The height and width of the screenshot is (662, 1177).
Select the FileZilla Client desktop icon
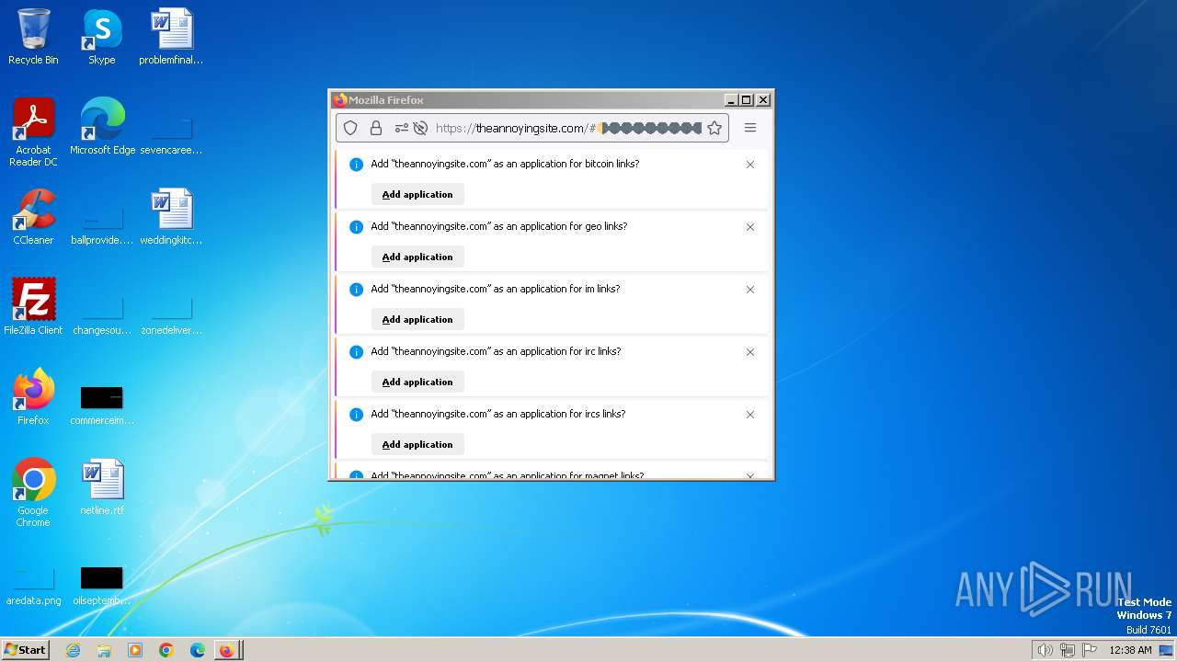pos(33,307)
